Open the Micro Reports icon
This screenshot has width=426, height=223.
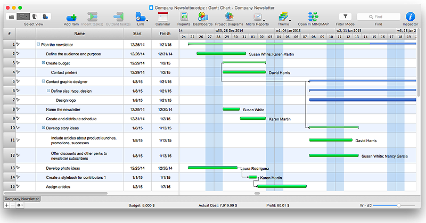(x=257, y=17)
